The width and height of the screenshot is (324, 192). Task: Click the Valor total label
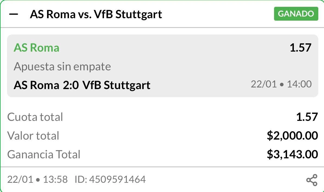33,136
